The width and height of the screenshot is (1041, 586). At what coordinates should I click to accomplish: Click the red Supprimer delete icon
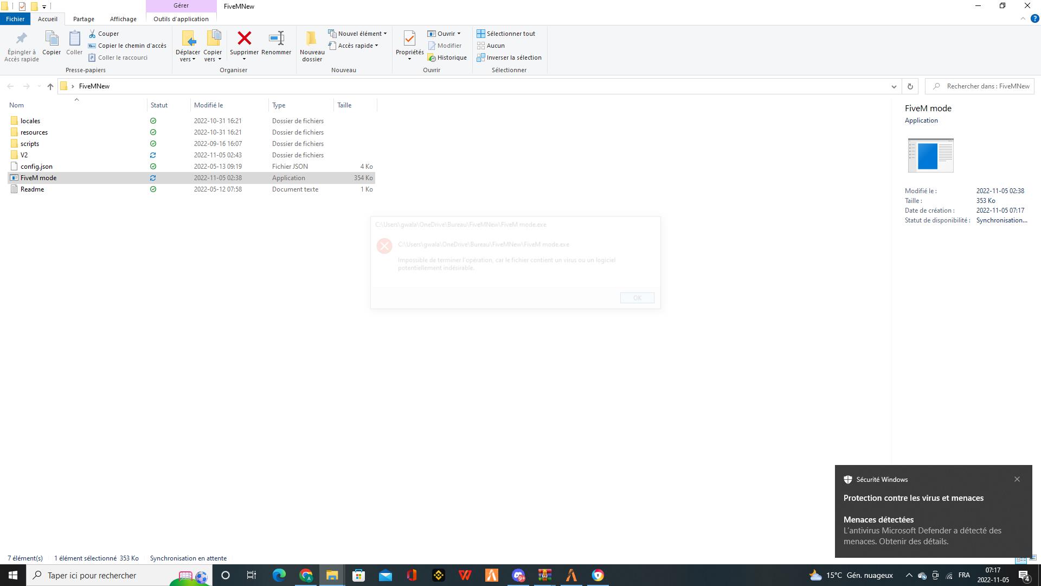(x=244, y=39)
